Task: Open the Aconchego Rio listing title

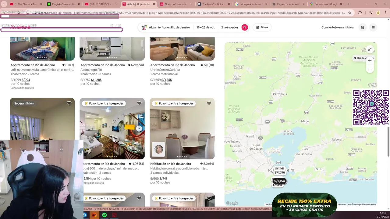Action: point(91,70)
